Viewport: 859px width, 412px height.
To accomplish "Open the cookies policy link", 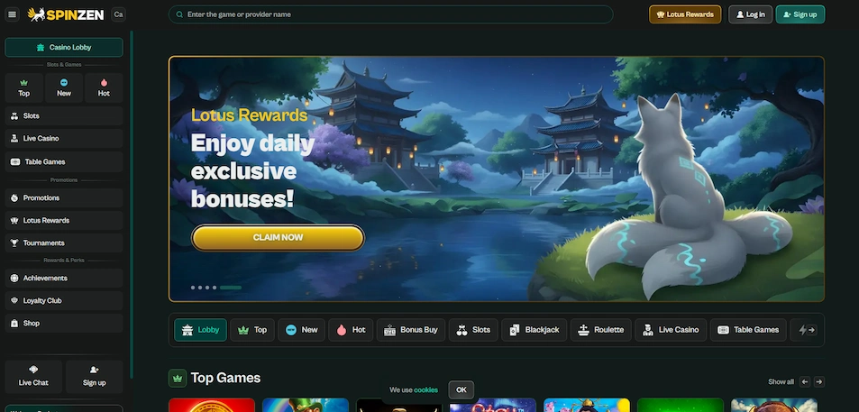I will click(425, 390).
